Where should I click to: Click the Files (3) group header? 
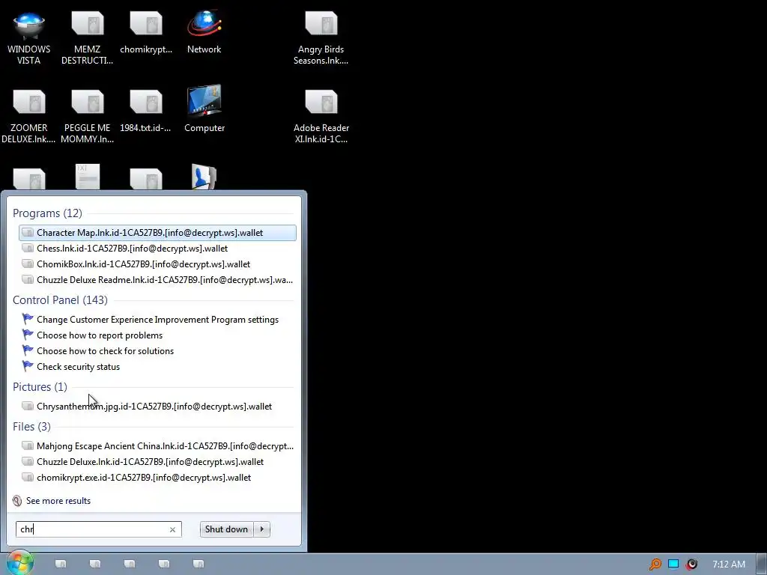[31, 426]
